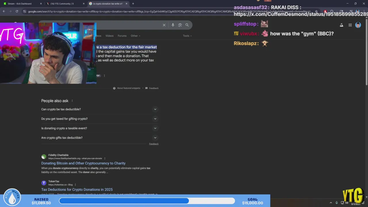Click Feedback link under People also ask

[x=154, y=144]
